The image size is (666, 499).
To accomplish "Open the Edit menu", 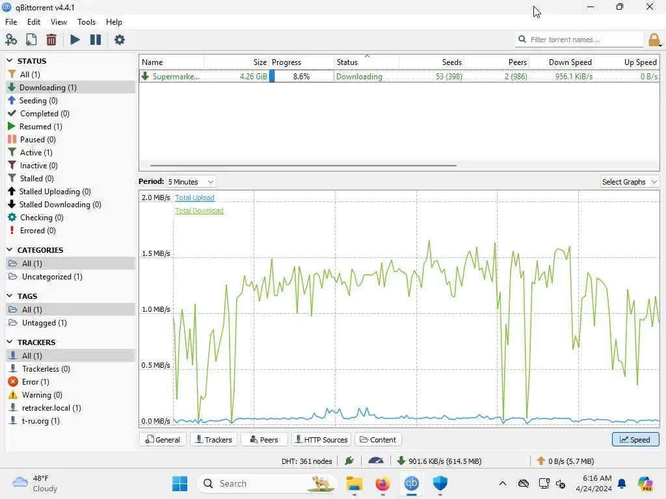I will 34,22.
